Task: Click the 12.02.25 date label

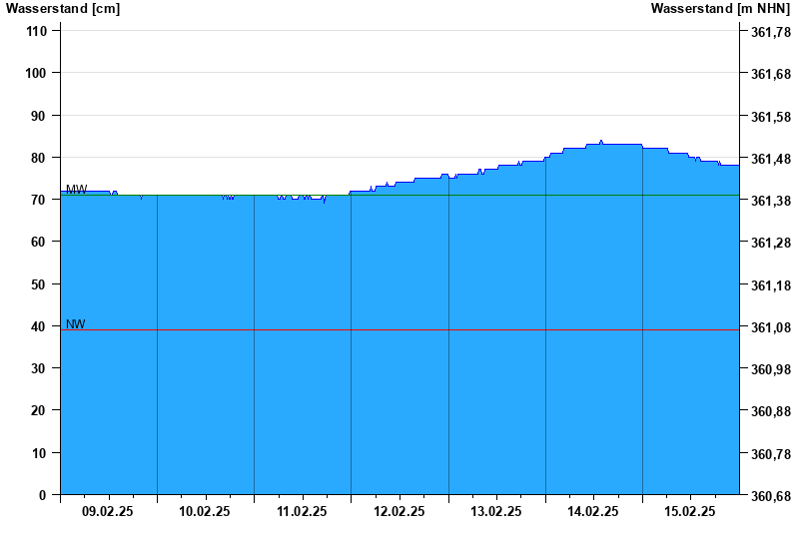Action: 399,511
